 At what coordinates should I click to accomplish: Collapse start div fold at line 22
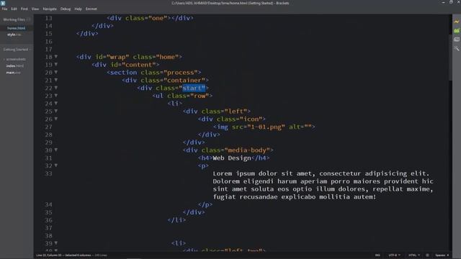[x=56, y=88]
